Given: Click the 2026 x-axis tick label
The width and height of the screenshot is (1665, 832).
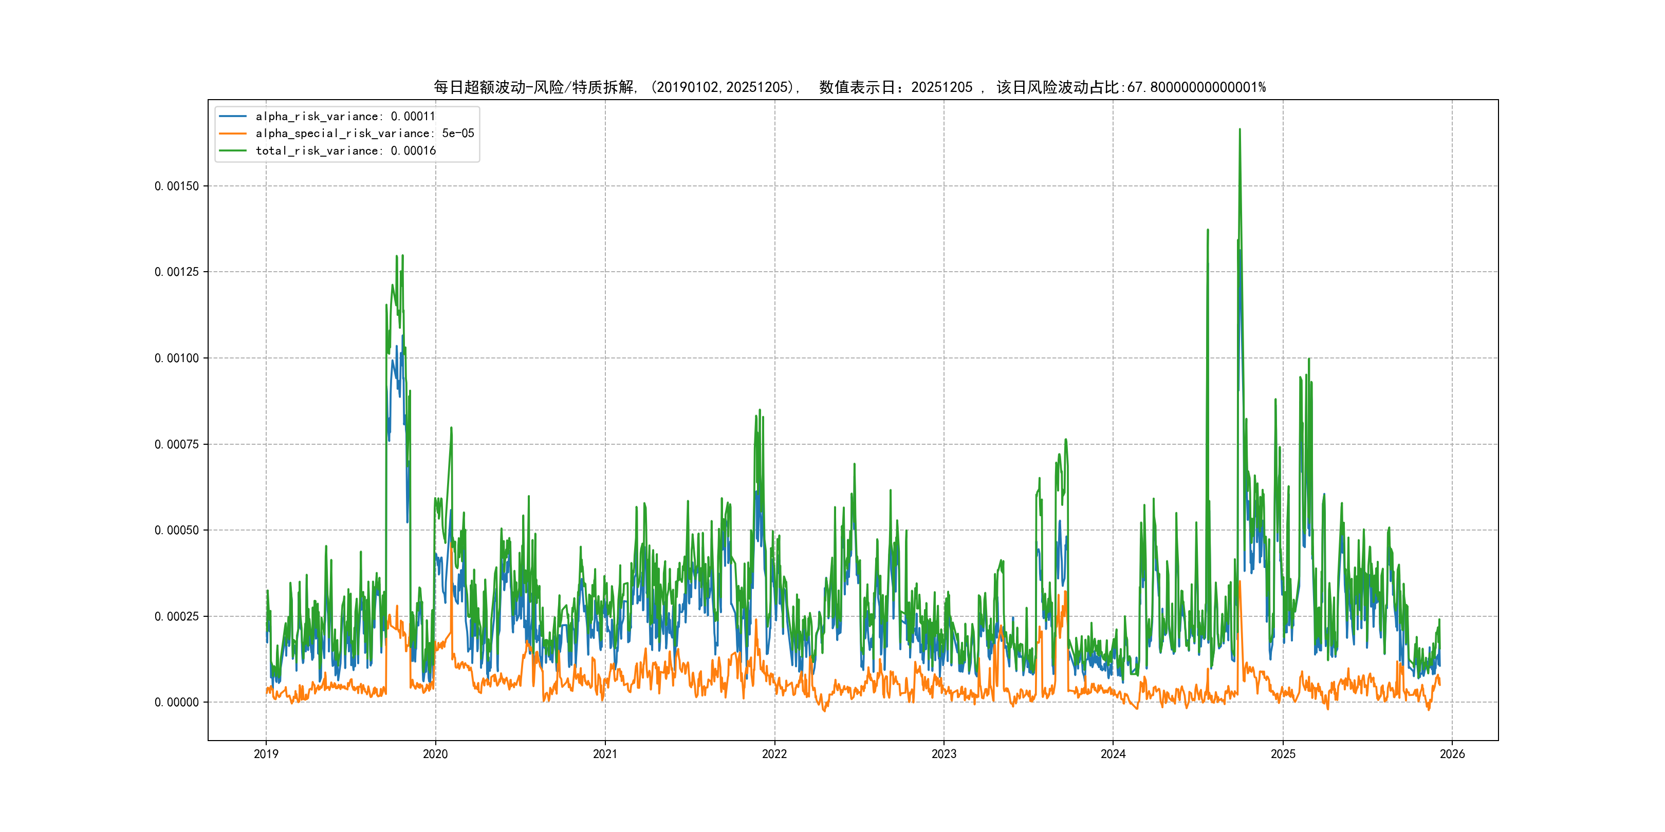Looking at the screenshot, I should [1452, 754].
